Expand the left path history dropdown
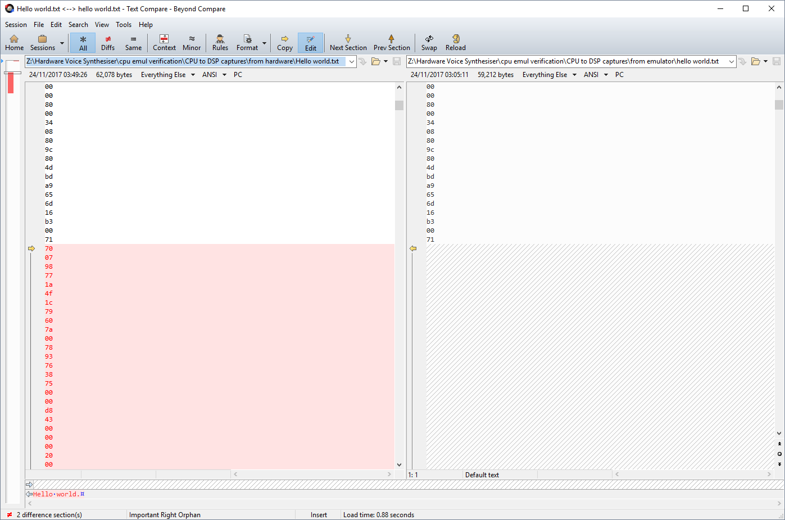 click(x=351, y=62)
